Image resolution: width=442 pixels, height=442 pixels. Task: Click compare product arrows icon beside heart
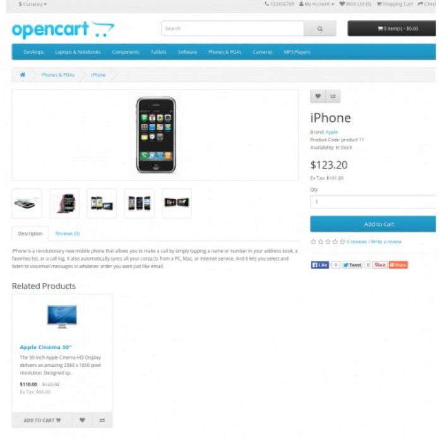pos(333,96)
